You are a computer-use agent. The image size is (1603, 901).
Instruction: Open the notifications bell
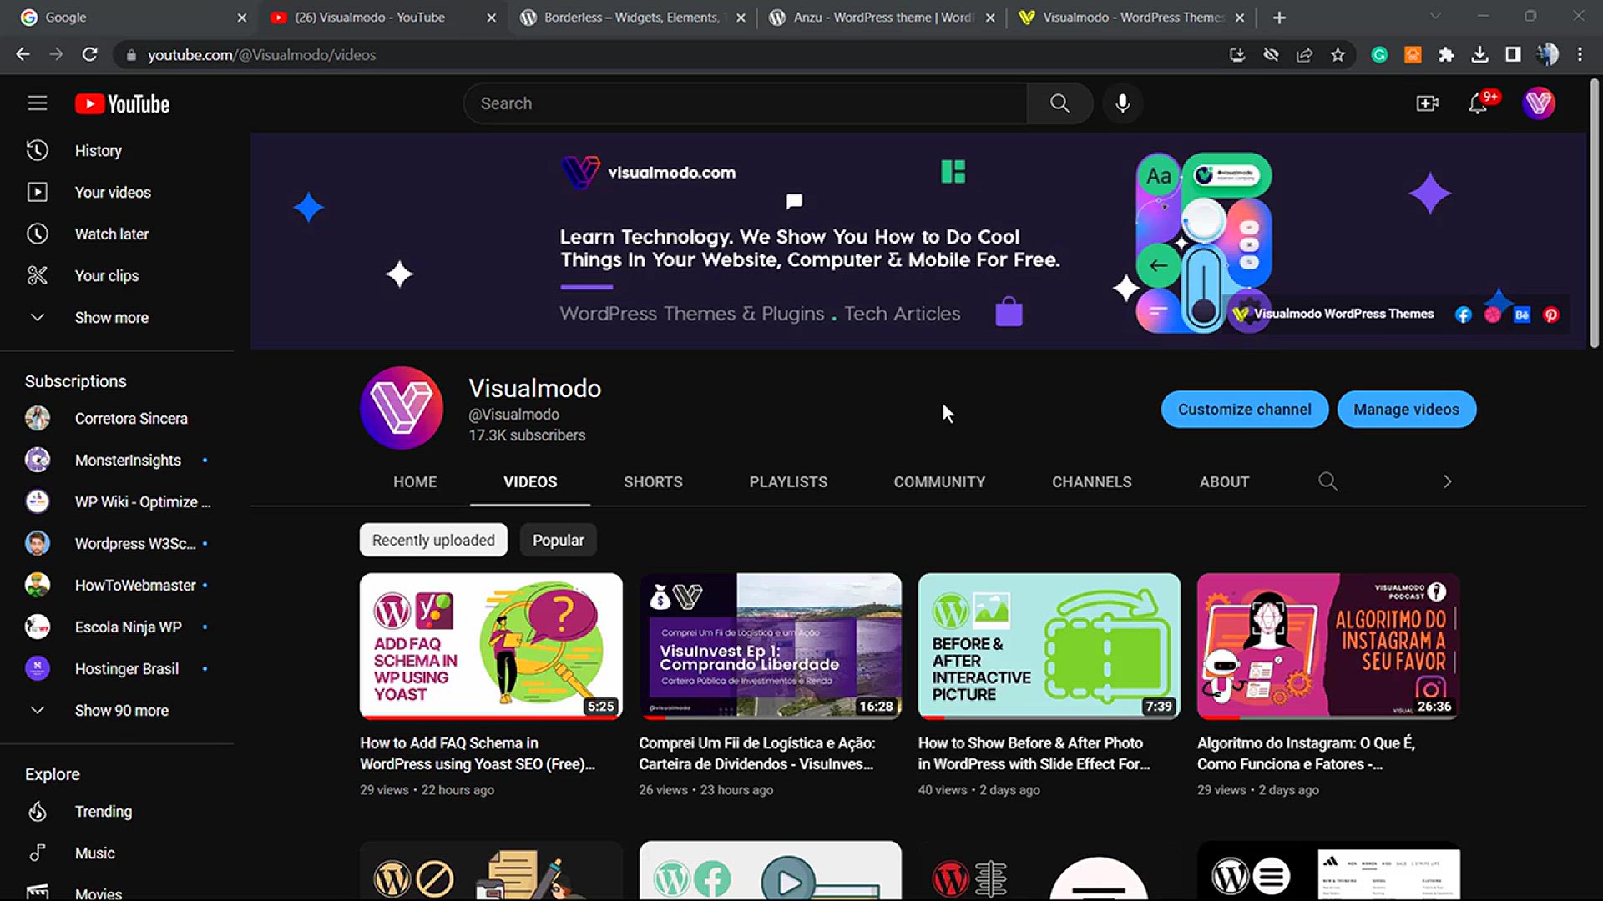coord(1479,103)
